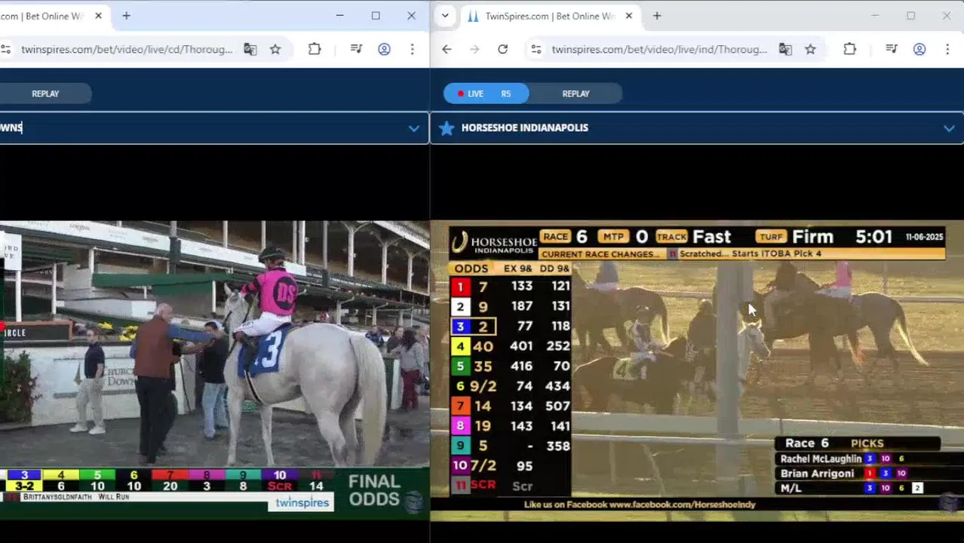Bookmark the page in left window
Screen dimensions: 964x543
click(x=275, y=49)
